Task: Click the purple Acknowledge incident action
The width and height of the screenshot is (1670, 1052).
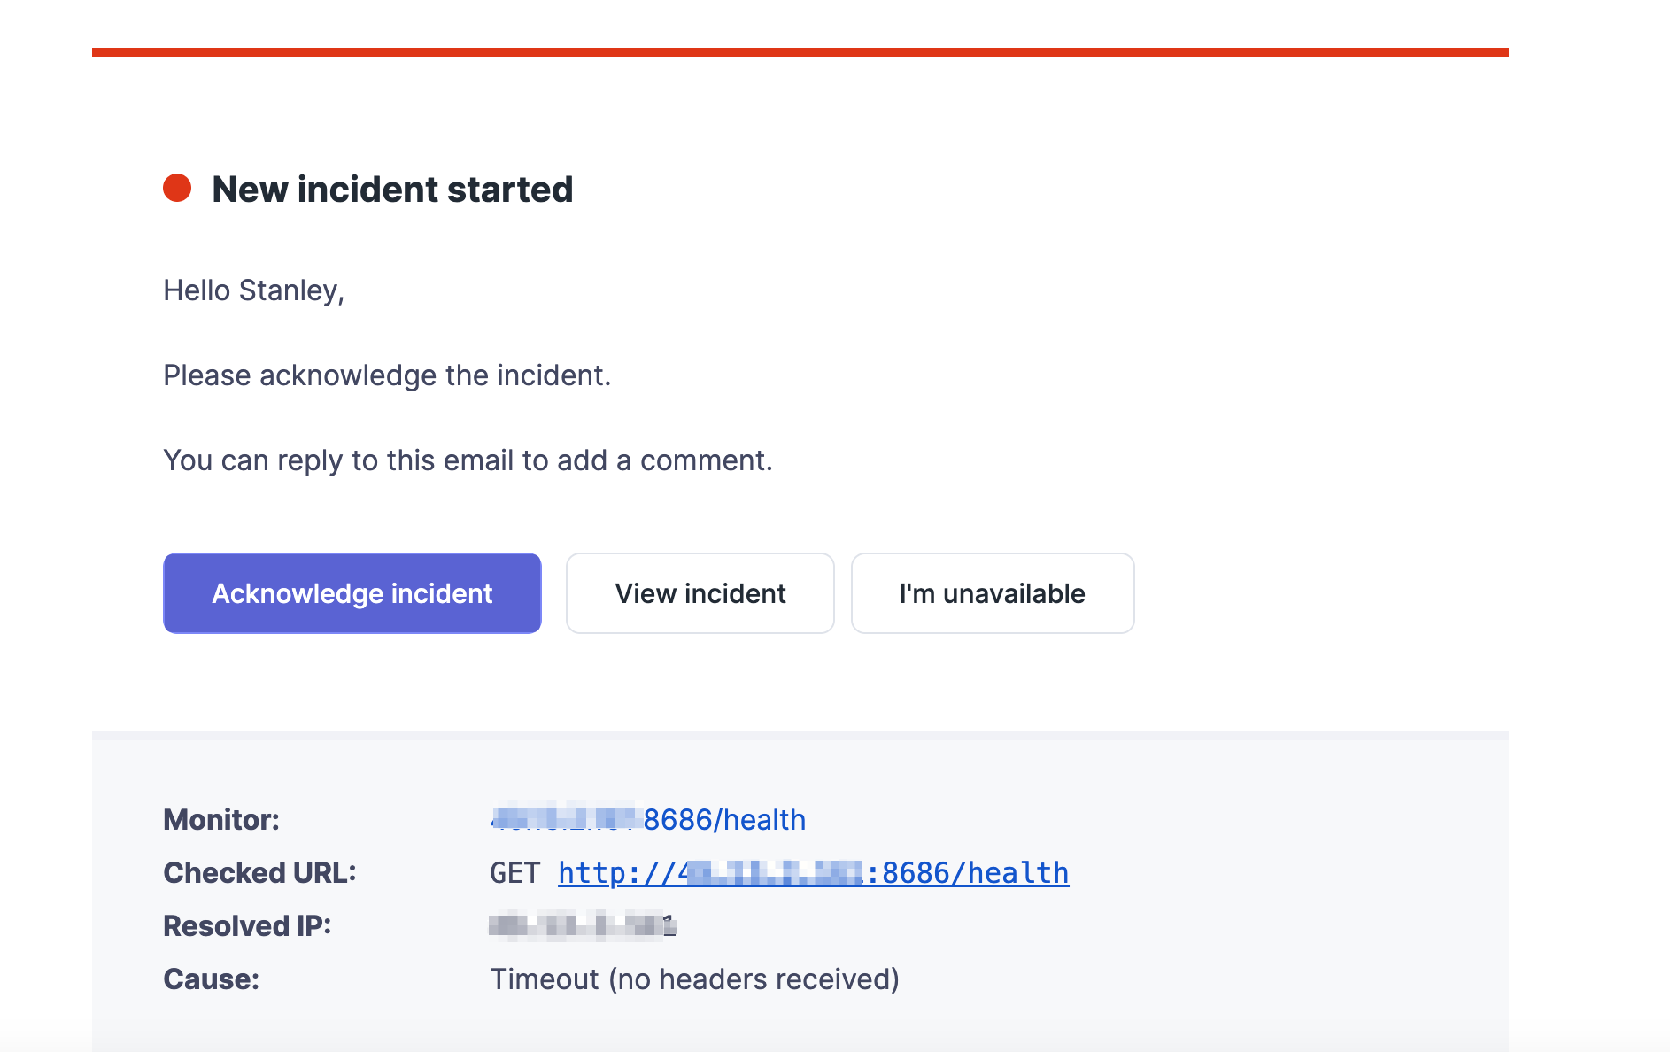Action: coord(352,593)
